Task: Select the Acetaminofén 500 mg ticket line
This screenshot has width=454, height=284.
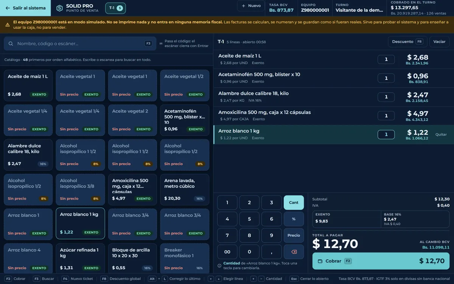Action: (333, 78)
